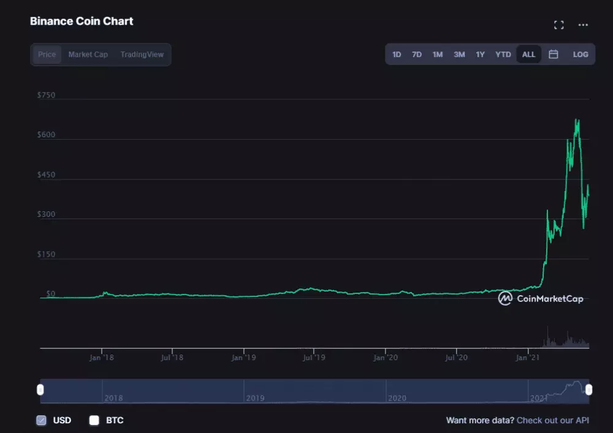
Task: Open the TradingView chart tab
Action: tap(142, 54)
